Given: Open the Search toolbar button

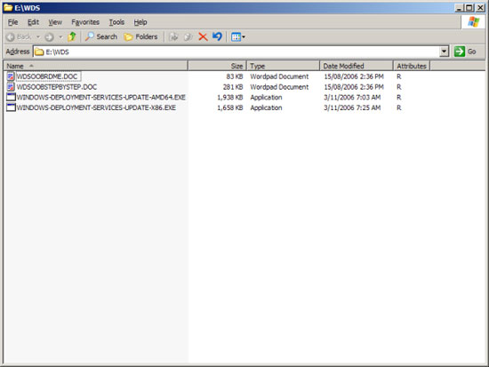Looking at the screenshot, I should pos(101,36).
